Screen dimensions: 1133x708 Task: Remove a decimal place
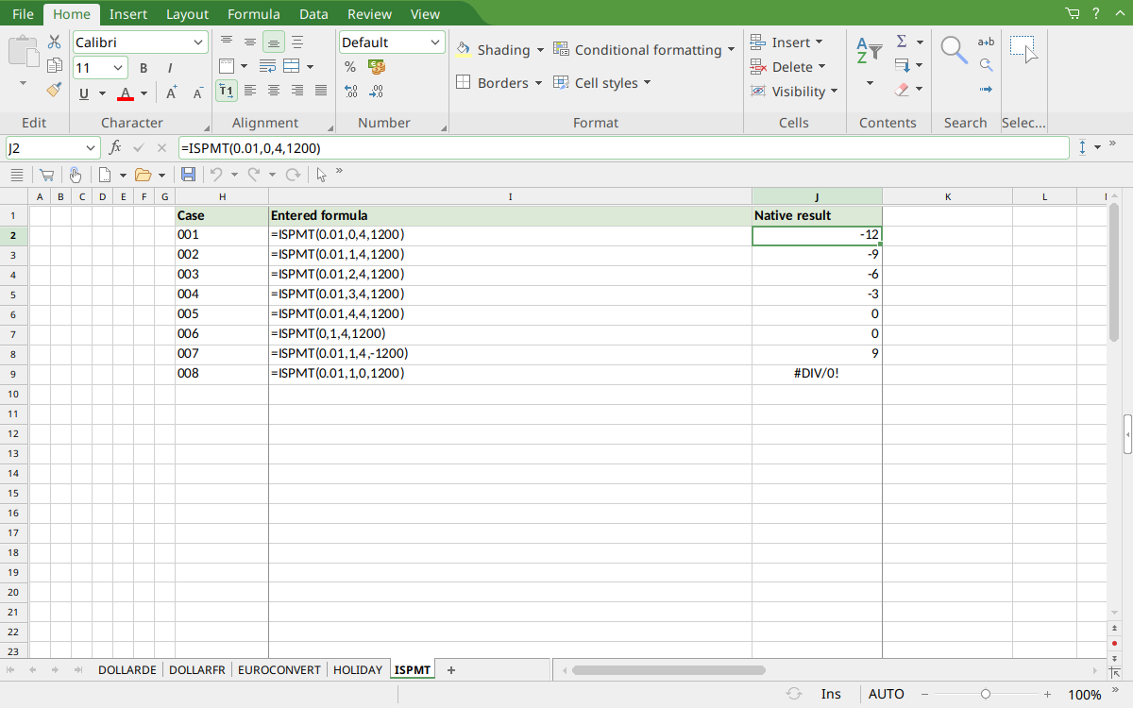[377, 92]
